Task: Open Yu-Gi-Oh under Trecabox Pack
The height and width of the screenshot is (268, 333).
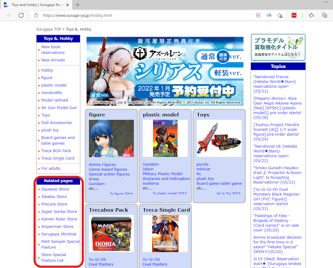Action: 97,260
